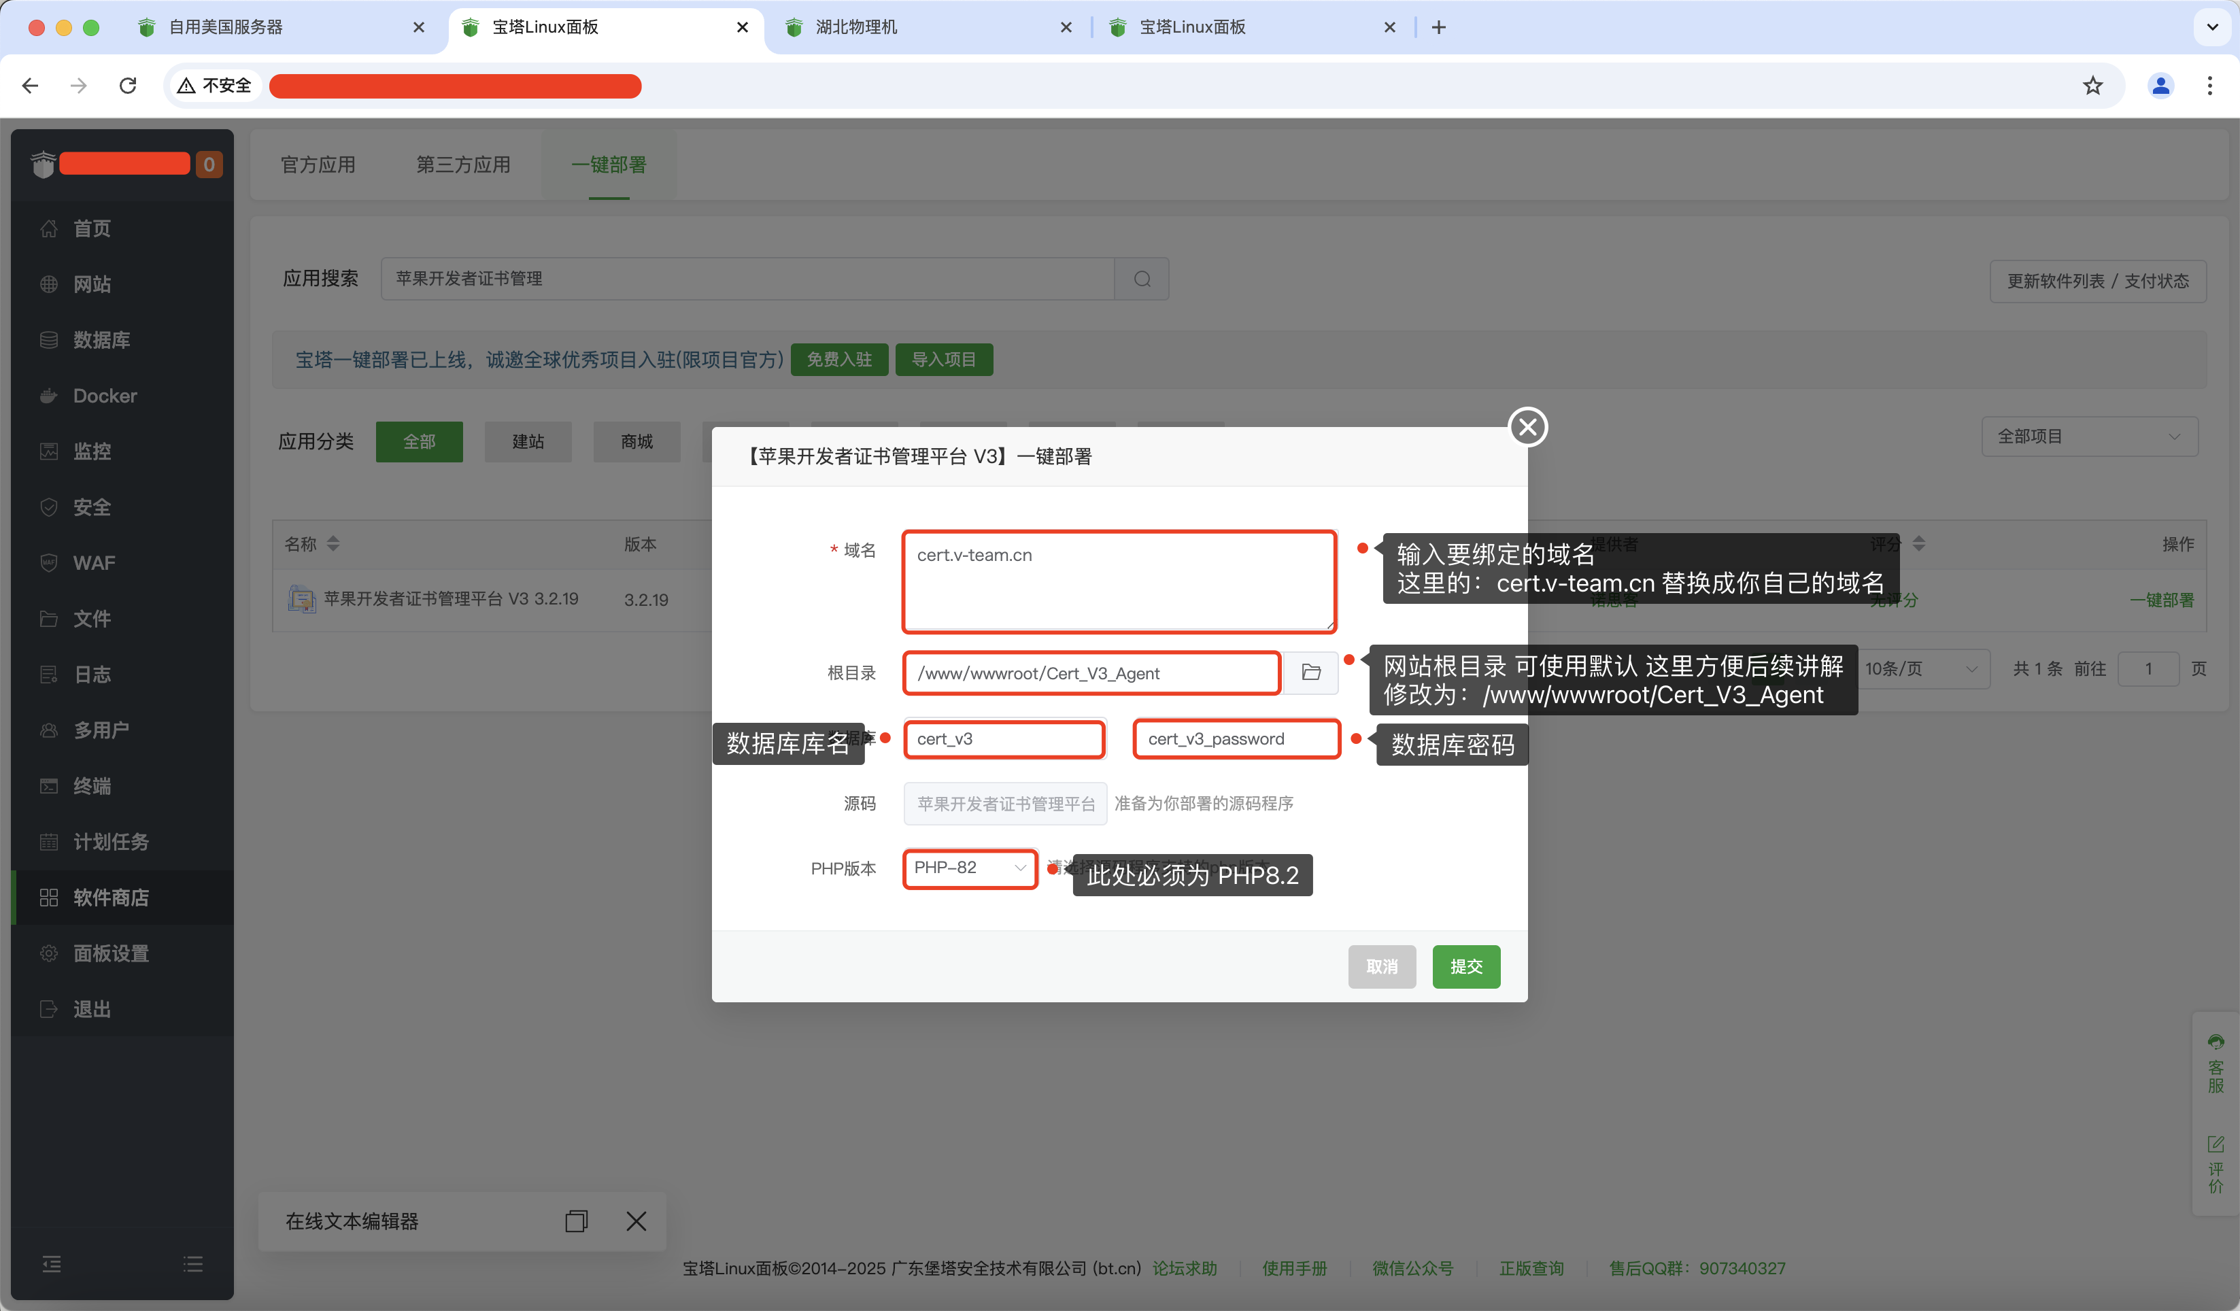
Task: Open the 全部项目 filter dropdown
Action: pos(2089,437)
